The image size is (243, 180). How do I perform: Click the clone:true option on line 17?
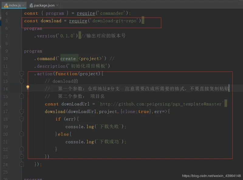point(135,111)
